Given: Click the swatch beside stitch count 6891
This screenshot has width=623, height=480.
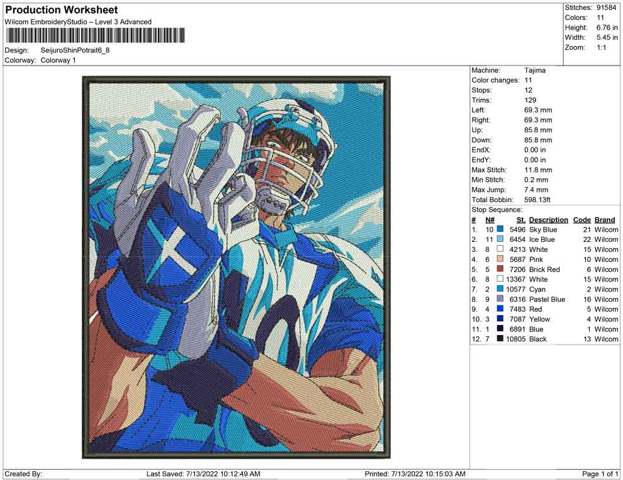Looking at the screenshot, I should 500,328.
